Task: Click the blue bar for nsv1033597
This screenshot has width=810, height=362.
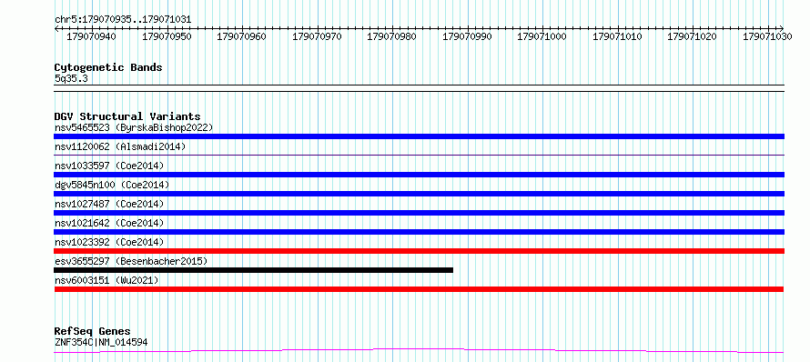Action: point(420,175)
